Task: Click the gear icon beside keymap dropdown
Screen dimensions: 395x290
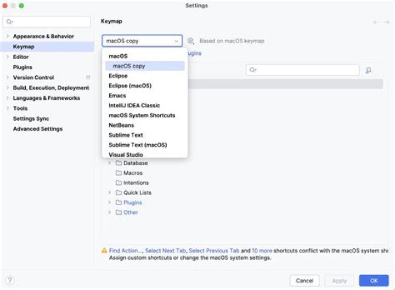Action: coord(191,41)
